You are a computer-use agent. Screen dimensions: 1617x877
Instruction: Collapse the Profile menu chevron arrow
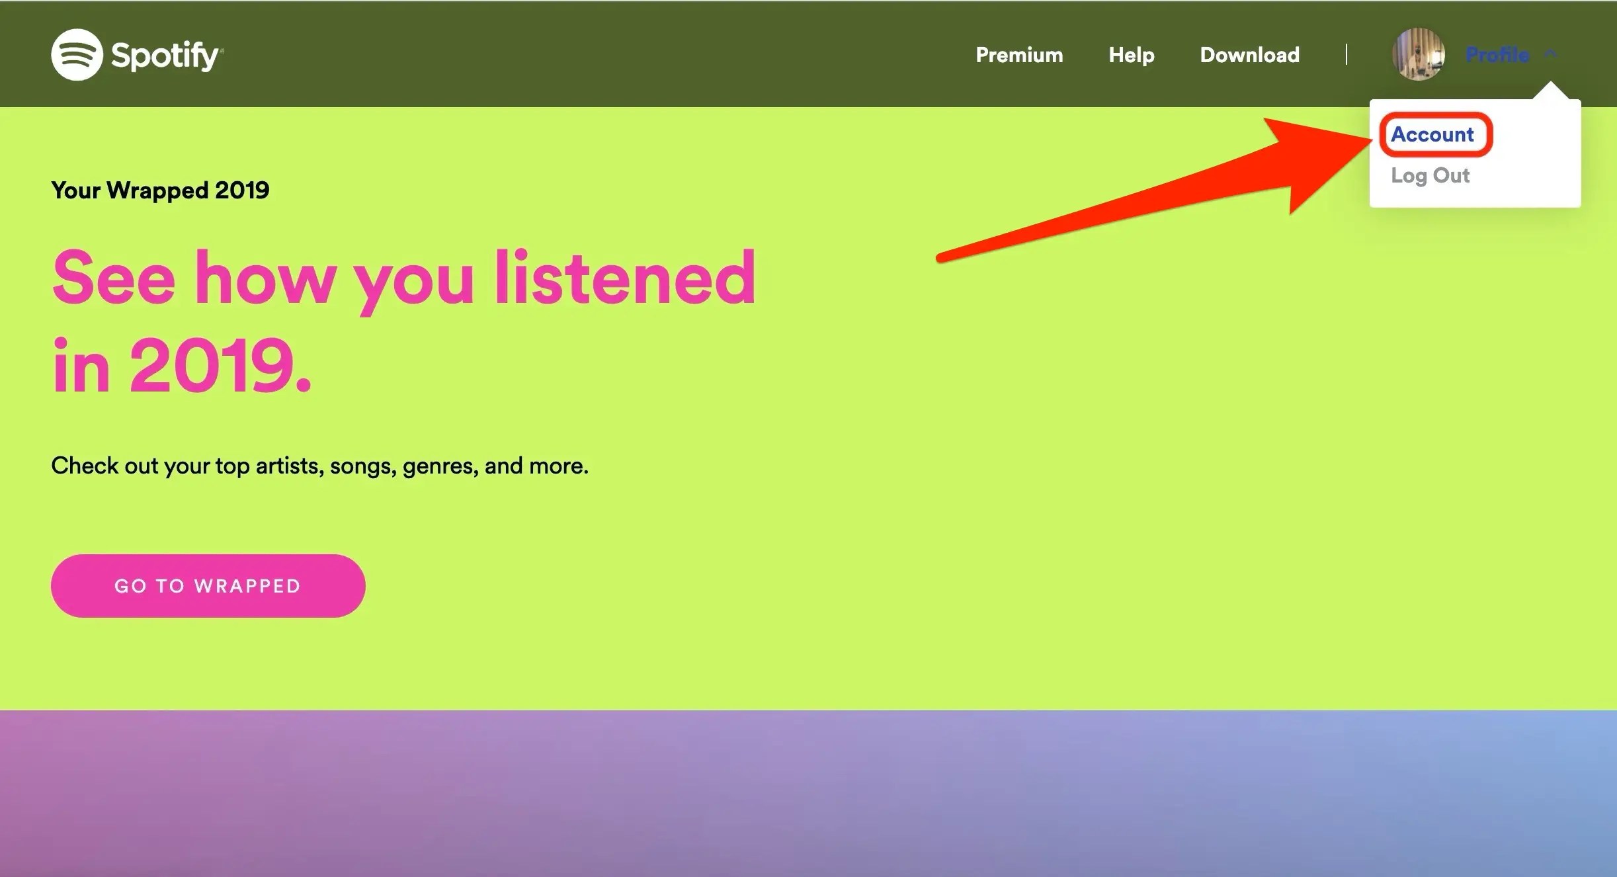[1551, 54]
